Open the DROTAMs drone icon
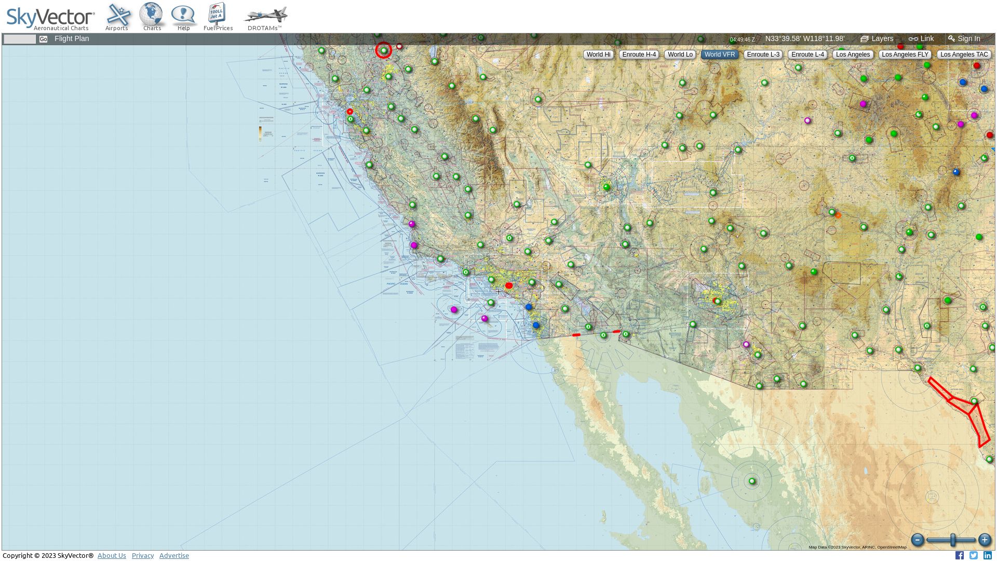Image resolution: width=997 pixels, height=561 pixels. coord(265,18)
